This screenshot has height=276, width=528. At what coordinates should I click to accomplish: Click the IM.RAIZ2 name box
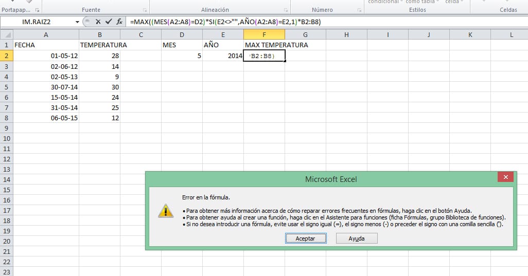(37, 22)
